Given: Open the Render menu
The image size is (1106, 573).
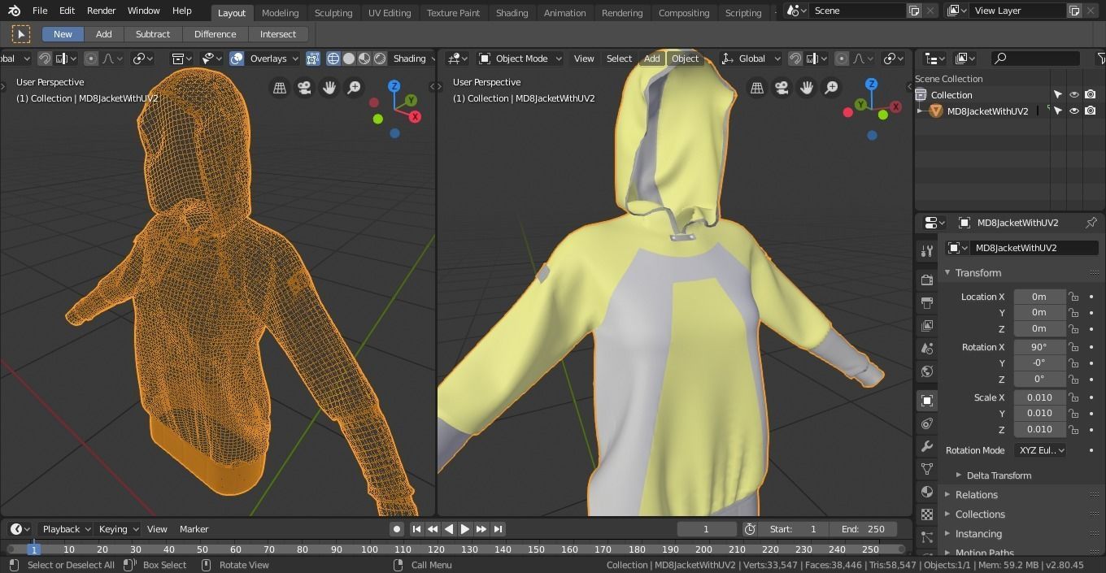Looking at the screenshot, I should [101, 11].
